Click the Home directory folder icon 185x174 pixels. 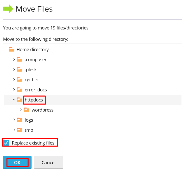(12, 50)
